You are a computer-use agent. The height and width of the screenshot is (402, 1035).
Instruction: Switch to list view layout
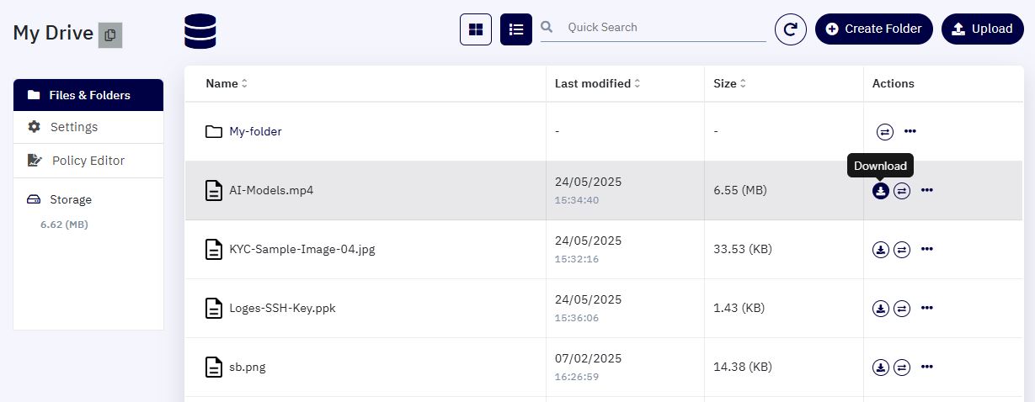(x=516, y=29)
